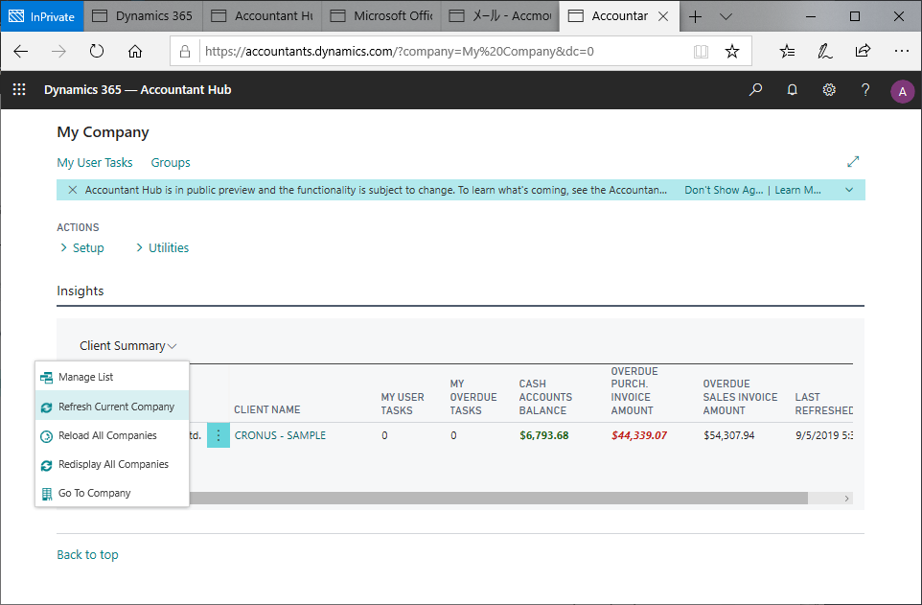
Task: Choose Reload All Companies
Action: [x=112, y=435]
